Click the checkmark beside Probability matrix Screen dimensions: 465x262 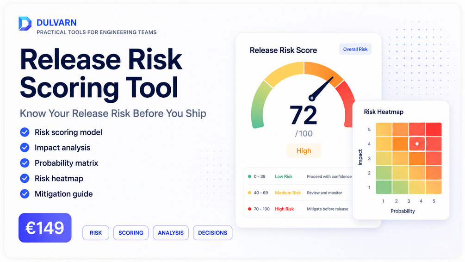[x=25, y=163]
